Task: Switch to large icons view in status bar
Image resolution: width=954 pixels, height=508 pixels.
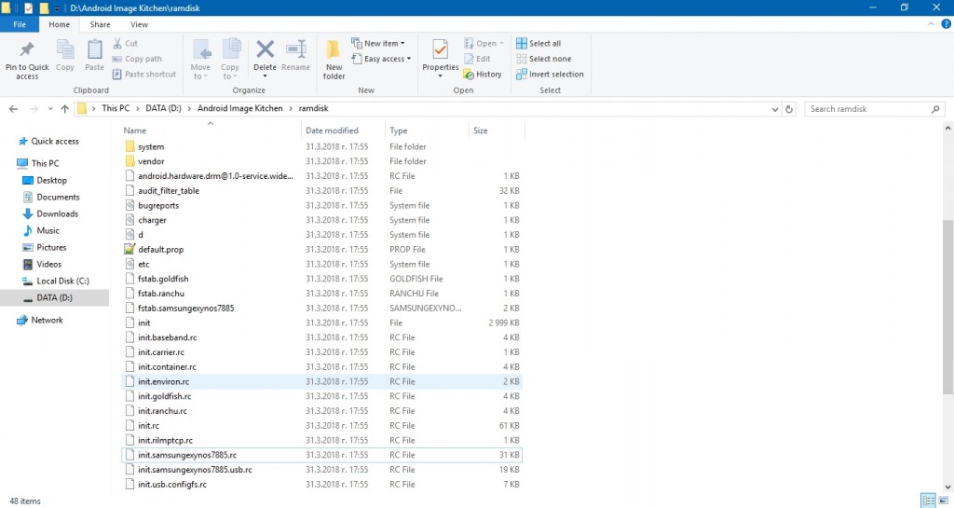Action: tap(942, 501)
